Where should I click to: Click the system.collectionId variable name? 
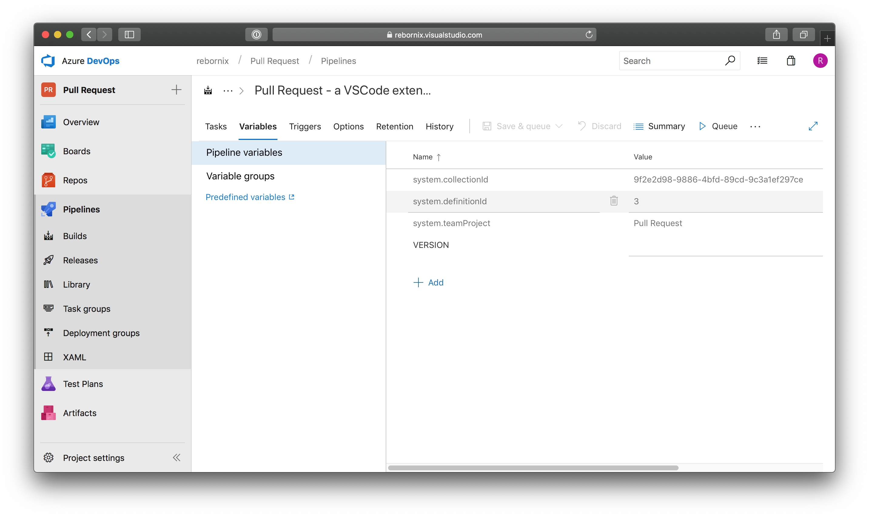point(450,179)
